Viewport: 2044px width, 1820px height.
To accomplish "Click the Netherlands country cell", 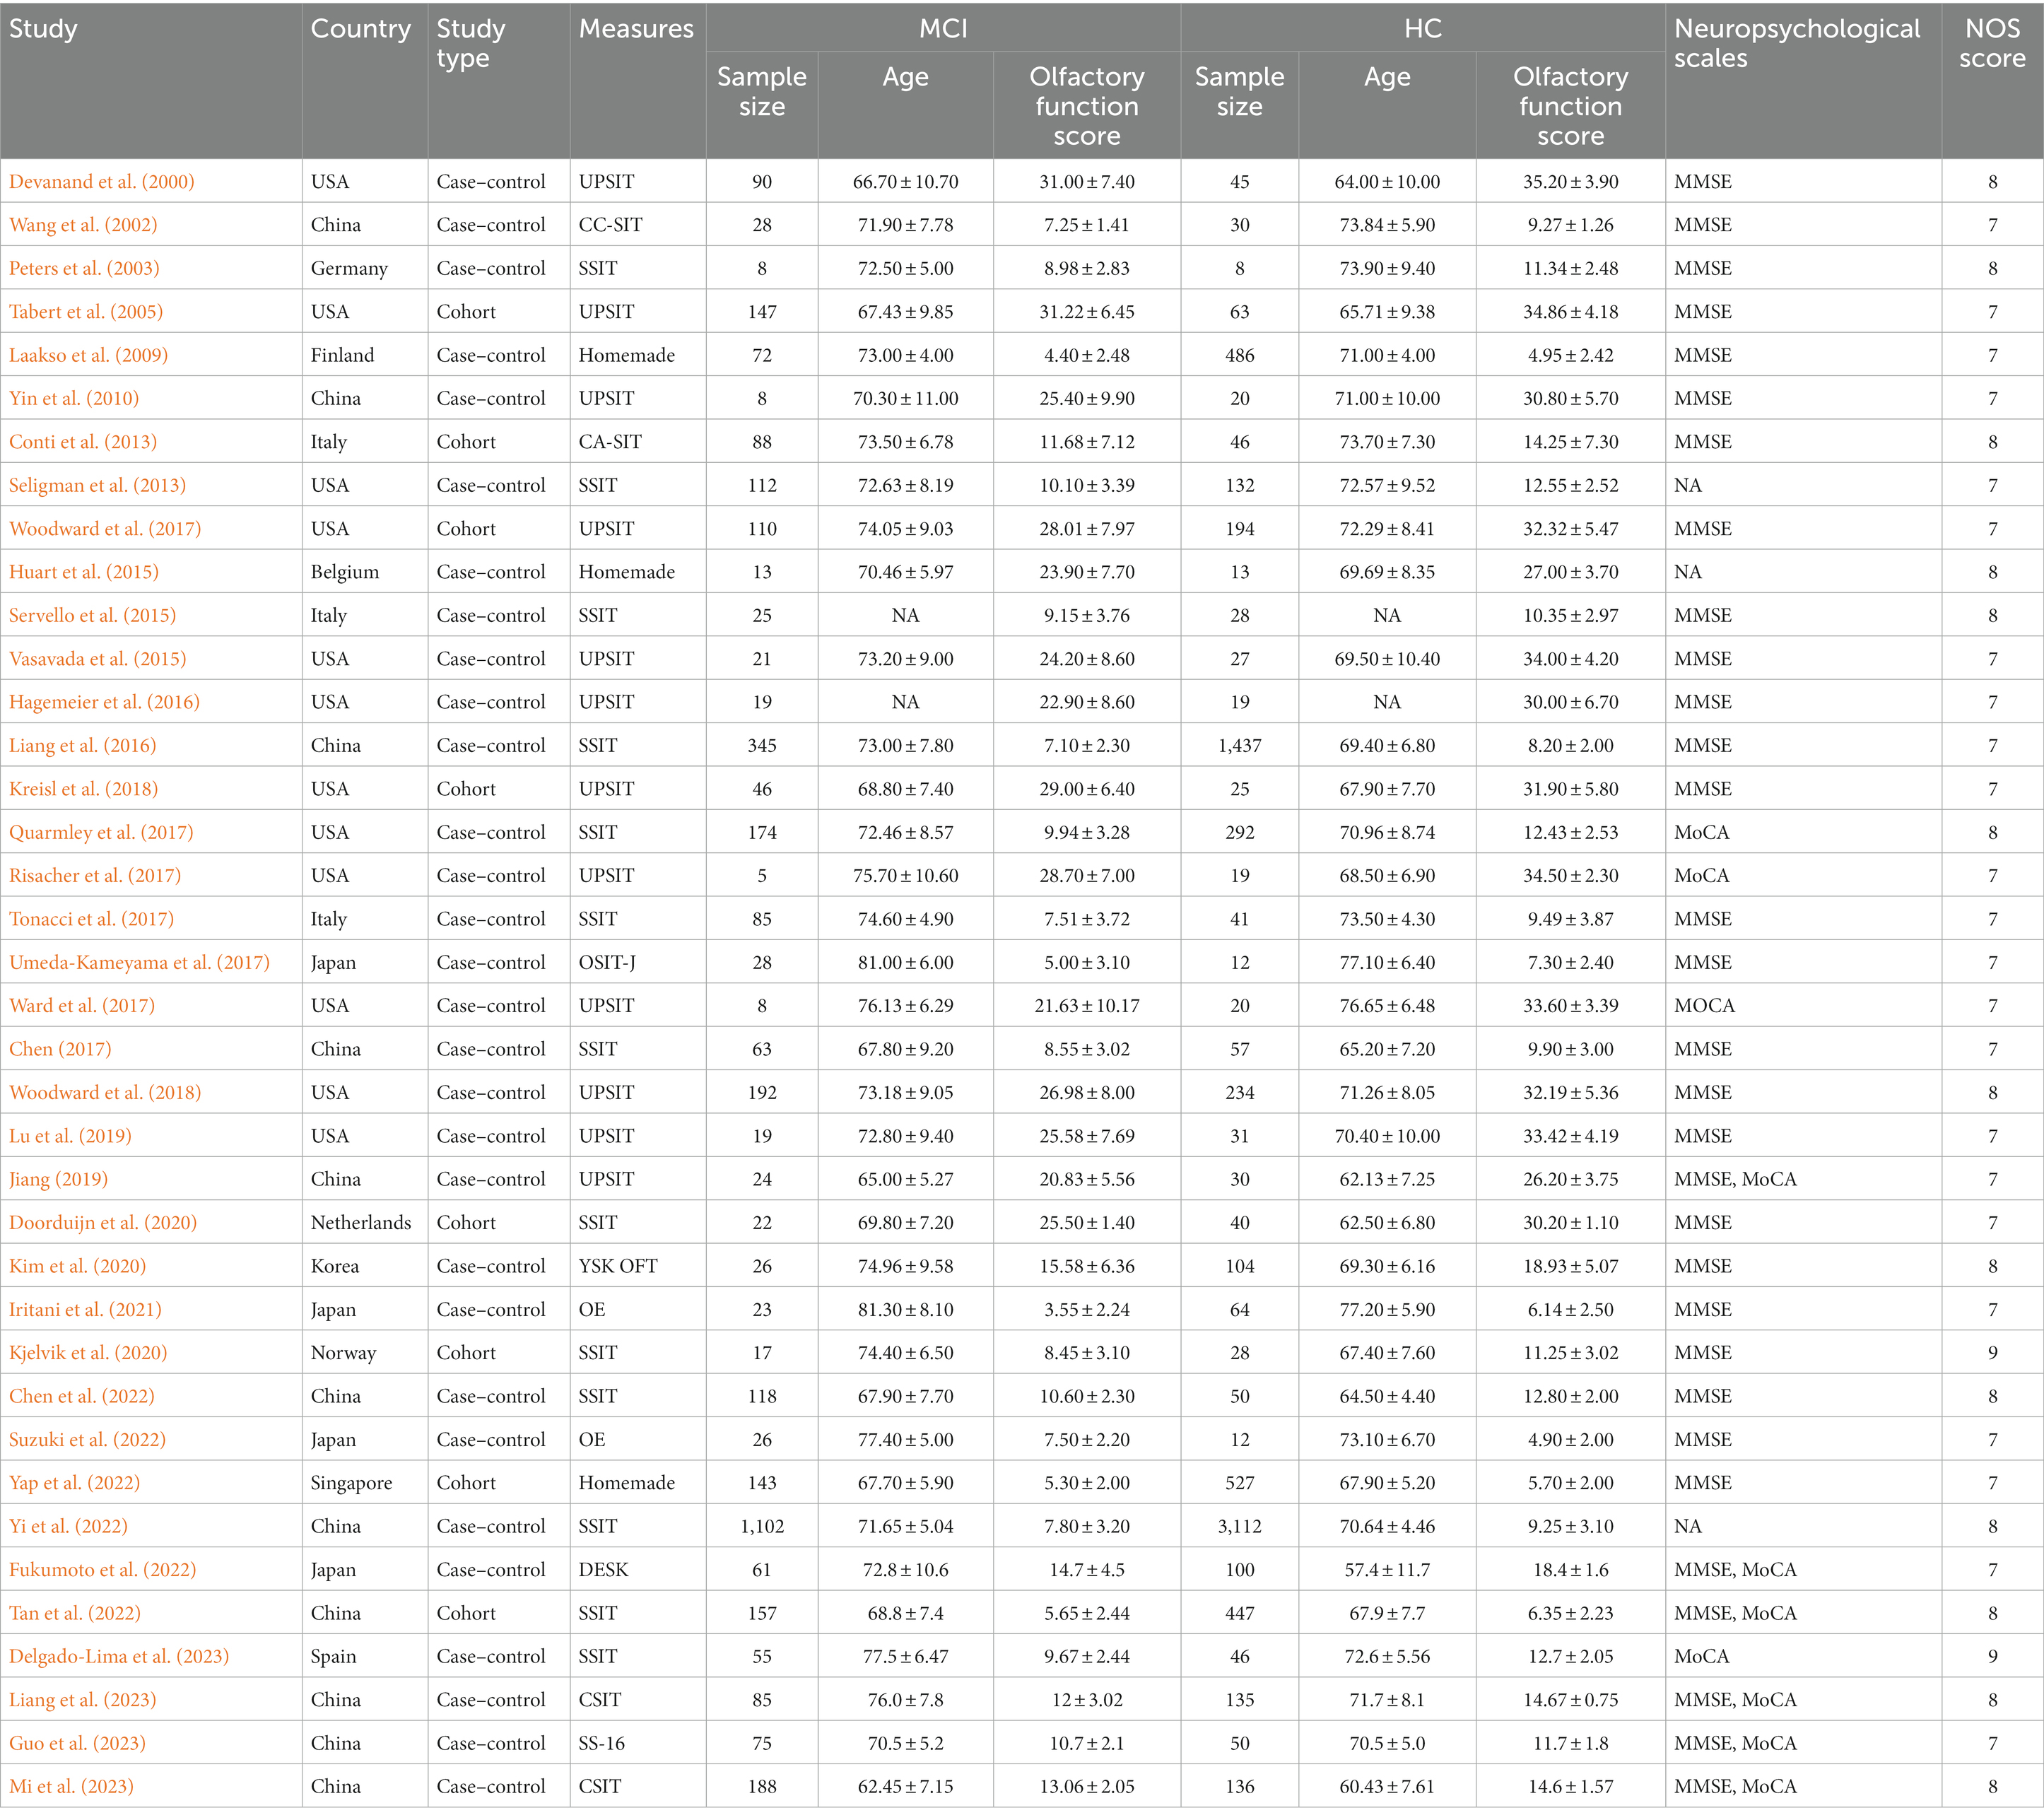I will 361,1223.
